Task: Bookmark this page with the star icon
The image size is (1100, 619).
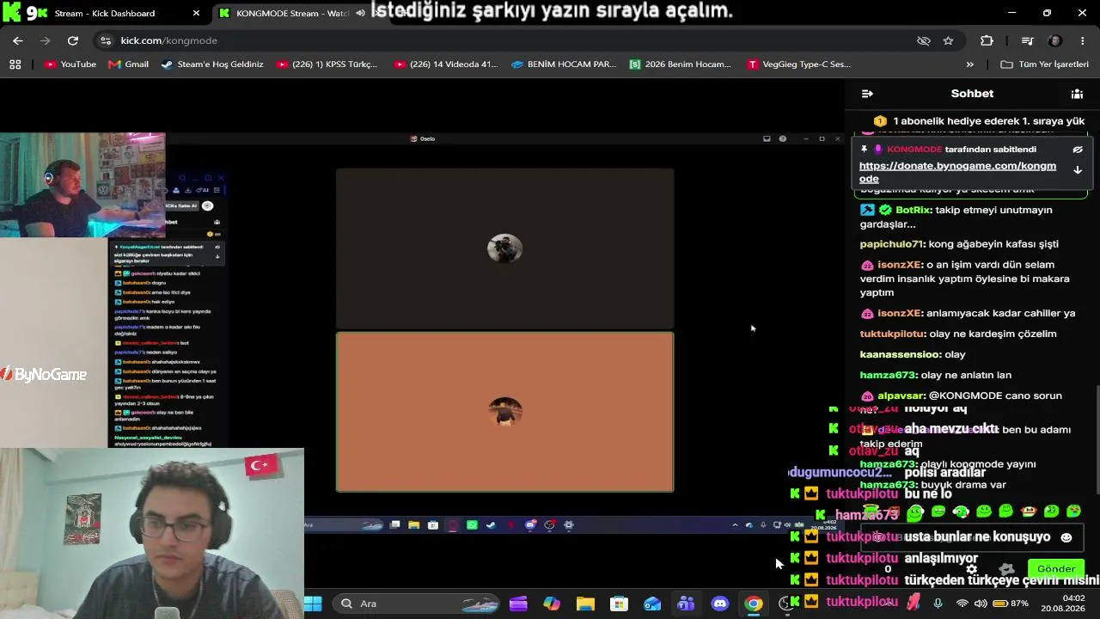Action: tap(948, 40)
